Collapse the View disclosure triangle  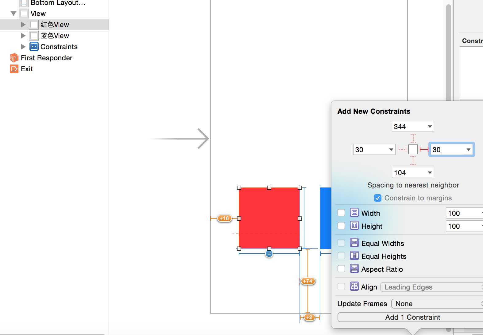[13, 14]
